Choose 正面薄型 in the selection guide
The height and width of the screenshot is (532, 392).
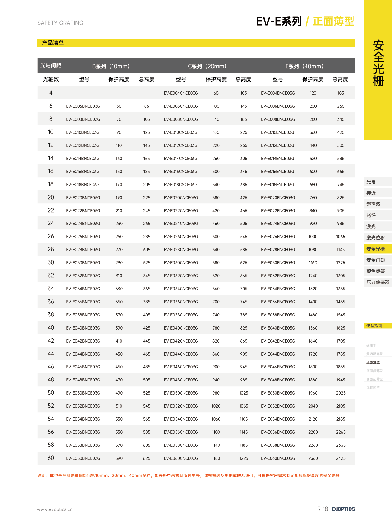click(x=373, y=362)
